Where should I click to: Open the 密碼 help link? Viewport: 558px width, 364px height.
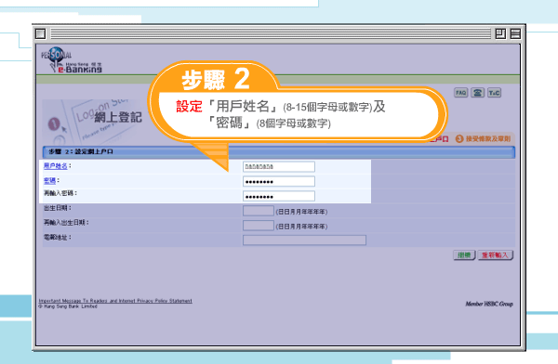point(49,180)
